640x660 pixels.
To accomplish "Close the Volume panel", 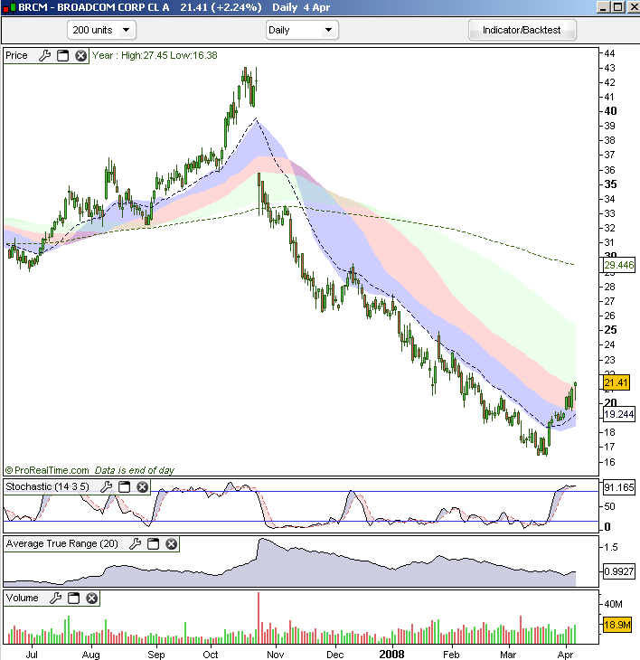I will pos(91,599).
